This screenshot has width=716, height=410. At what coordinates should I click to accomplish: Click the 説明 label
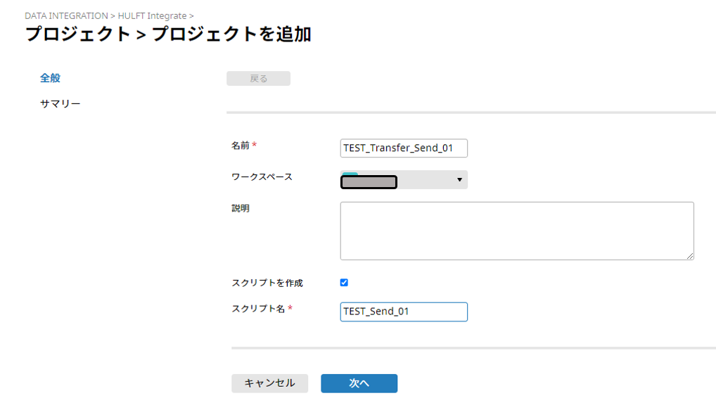240,209
